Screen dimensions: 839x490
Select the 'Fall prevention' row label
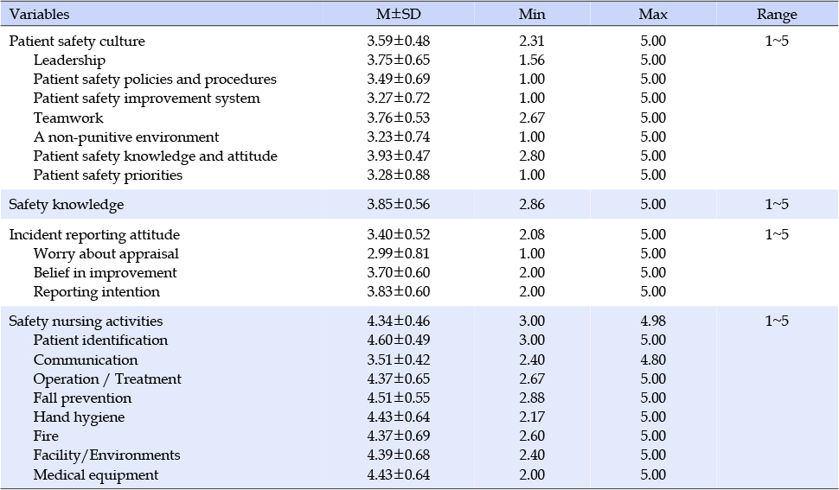pos(82,398)
